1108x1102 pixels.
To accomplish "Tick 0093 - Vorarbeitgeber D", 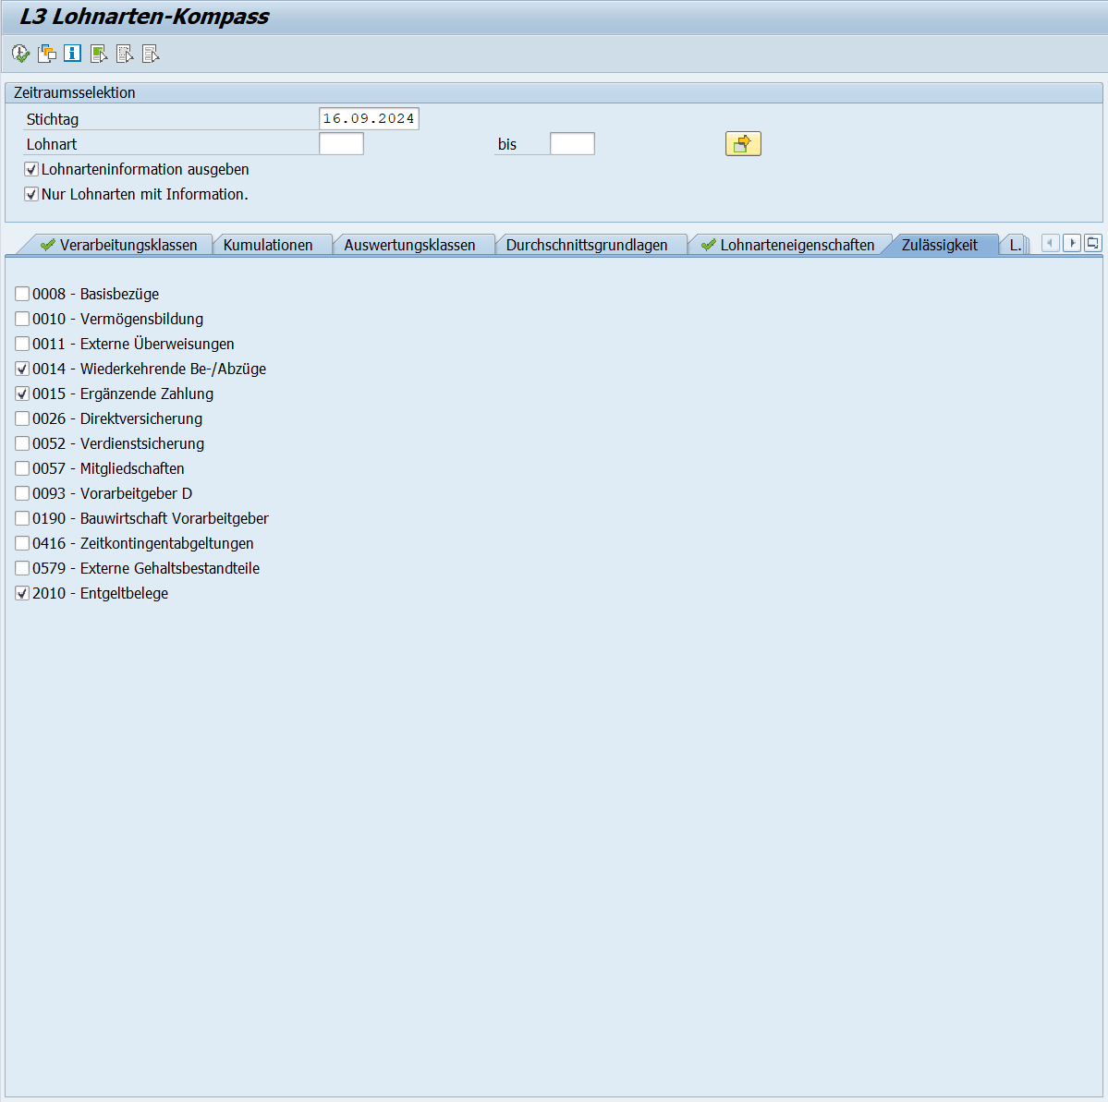I will pyautogui.click(x=22, y=494).
